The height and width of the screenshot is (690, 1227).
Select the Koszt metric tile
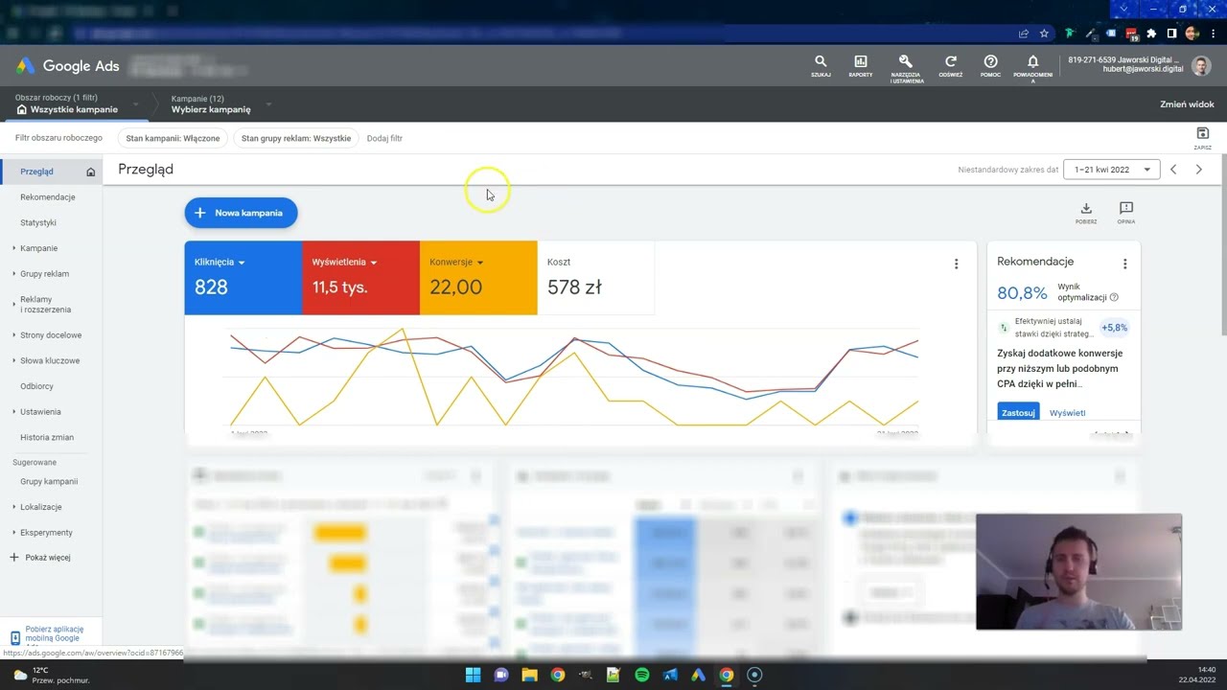point(595,278)
